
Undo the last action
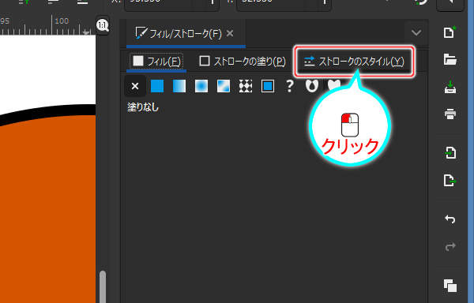pyautogui.click(x=450, y=219)
